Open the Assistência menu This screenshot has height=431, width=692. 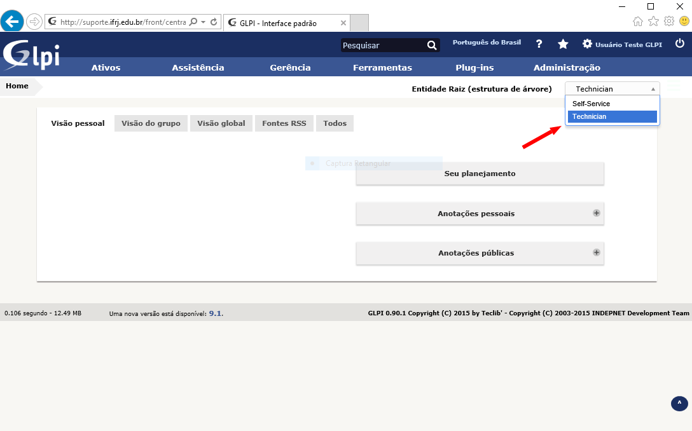click(198, 67)
